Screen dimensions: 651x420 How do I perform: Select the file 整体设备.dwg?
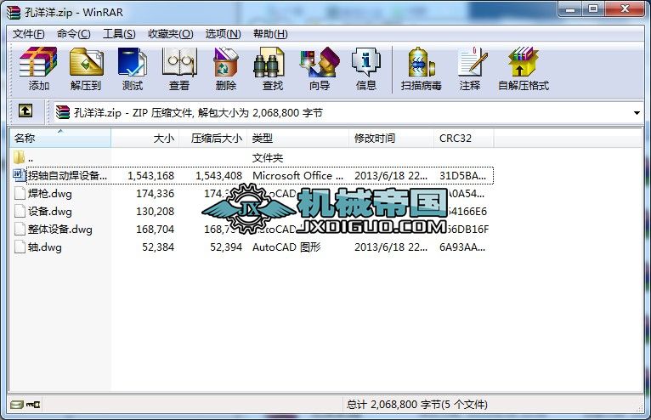pos(60,229)
